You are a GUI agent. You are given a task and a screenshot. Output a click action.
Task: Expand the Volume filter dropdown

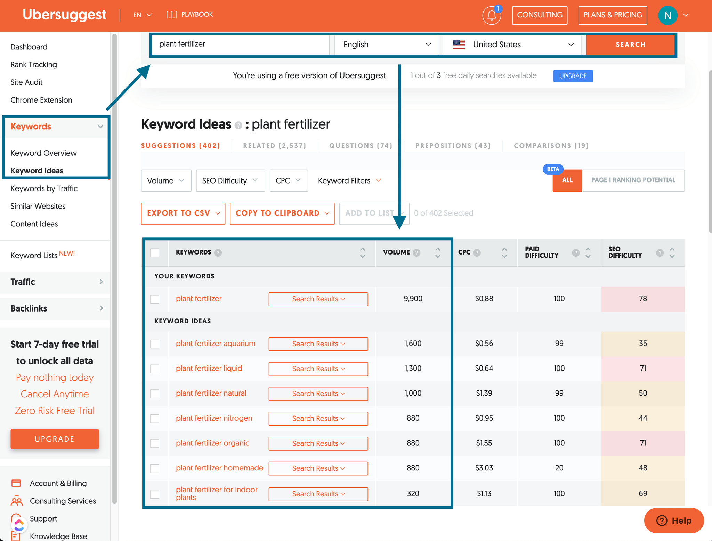point(165,180)
